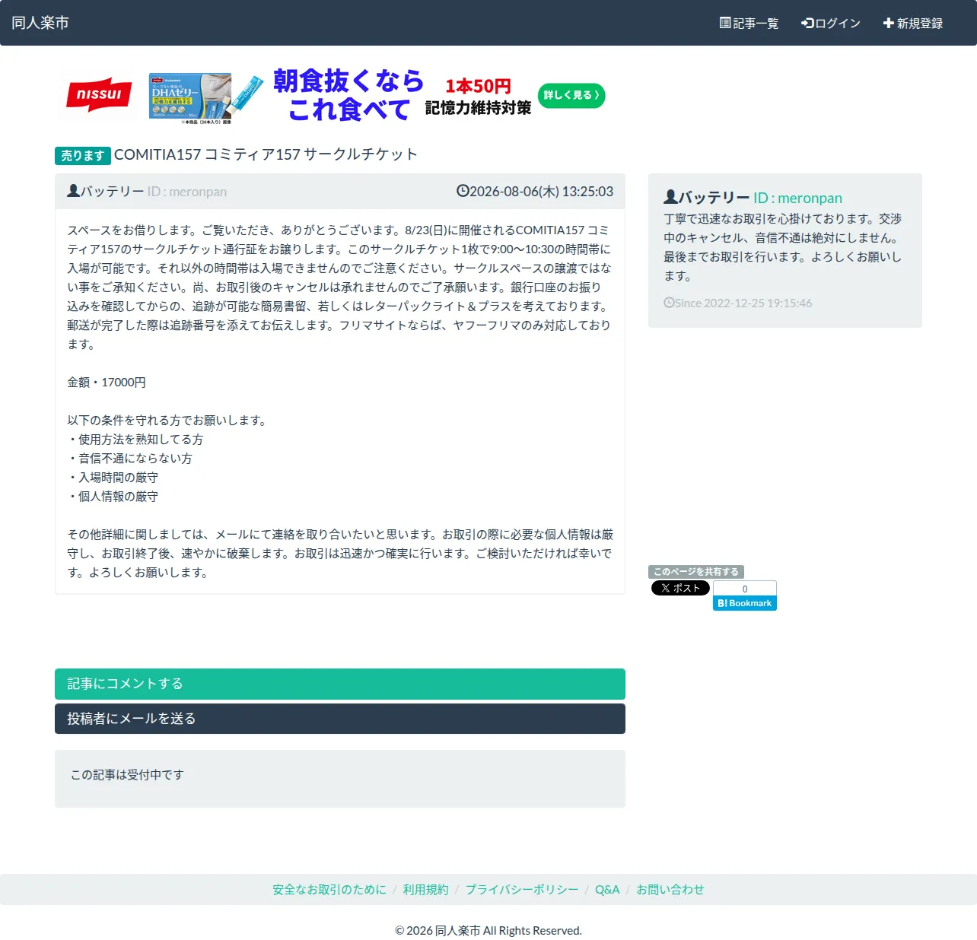This screenshot has height=940, width=977.
Task: Click the Hatena B! Bookmark button
Action: pyautogui.click(x=745, y=603)
